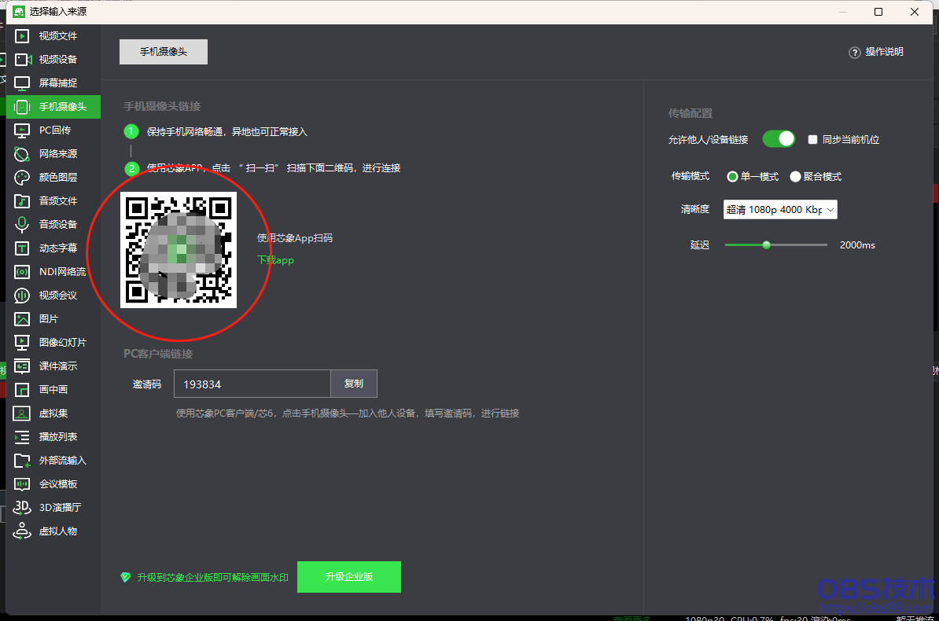The image size is (939, 621).
Task: Select the 聚合模式 radio button
Action: coord(795,177)
